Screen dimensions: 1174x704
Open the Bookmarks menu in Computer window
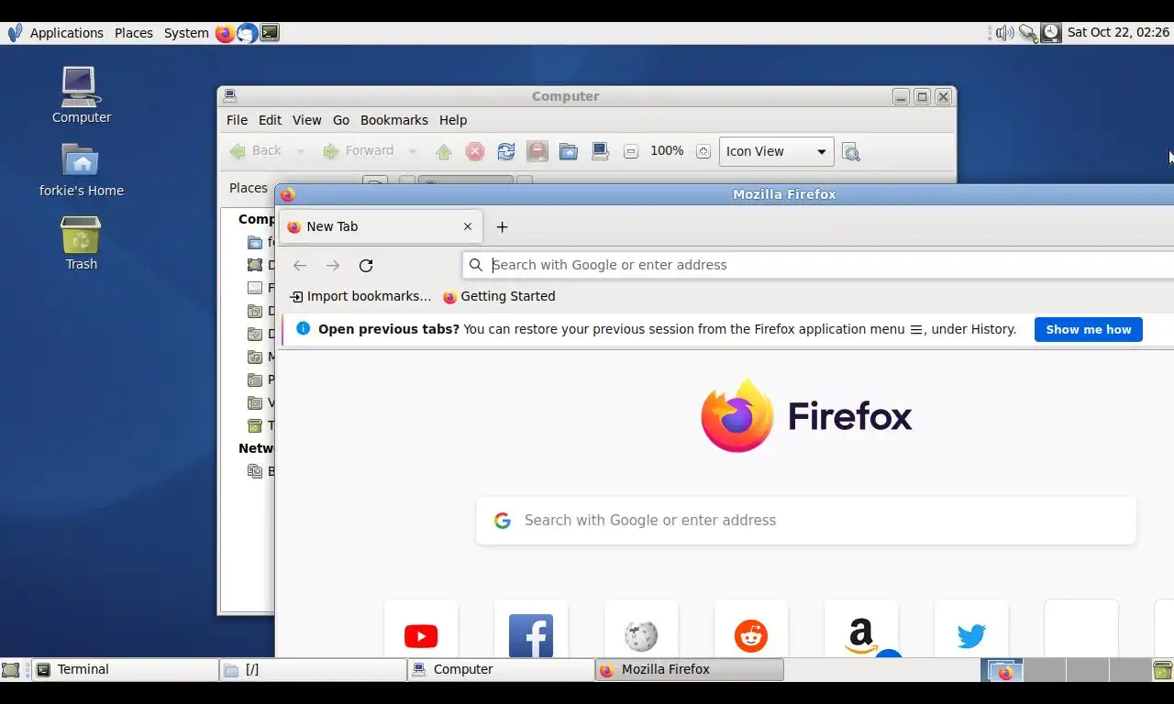(394, 120)
